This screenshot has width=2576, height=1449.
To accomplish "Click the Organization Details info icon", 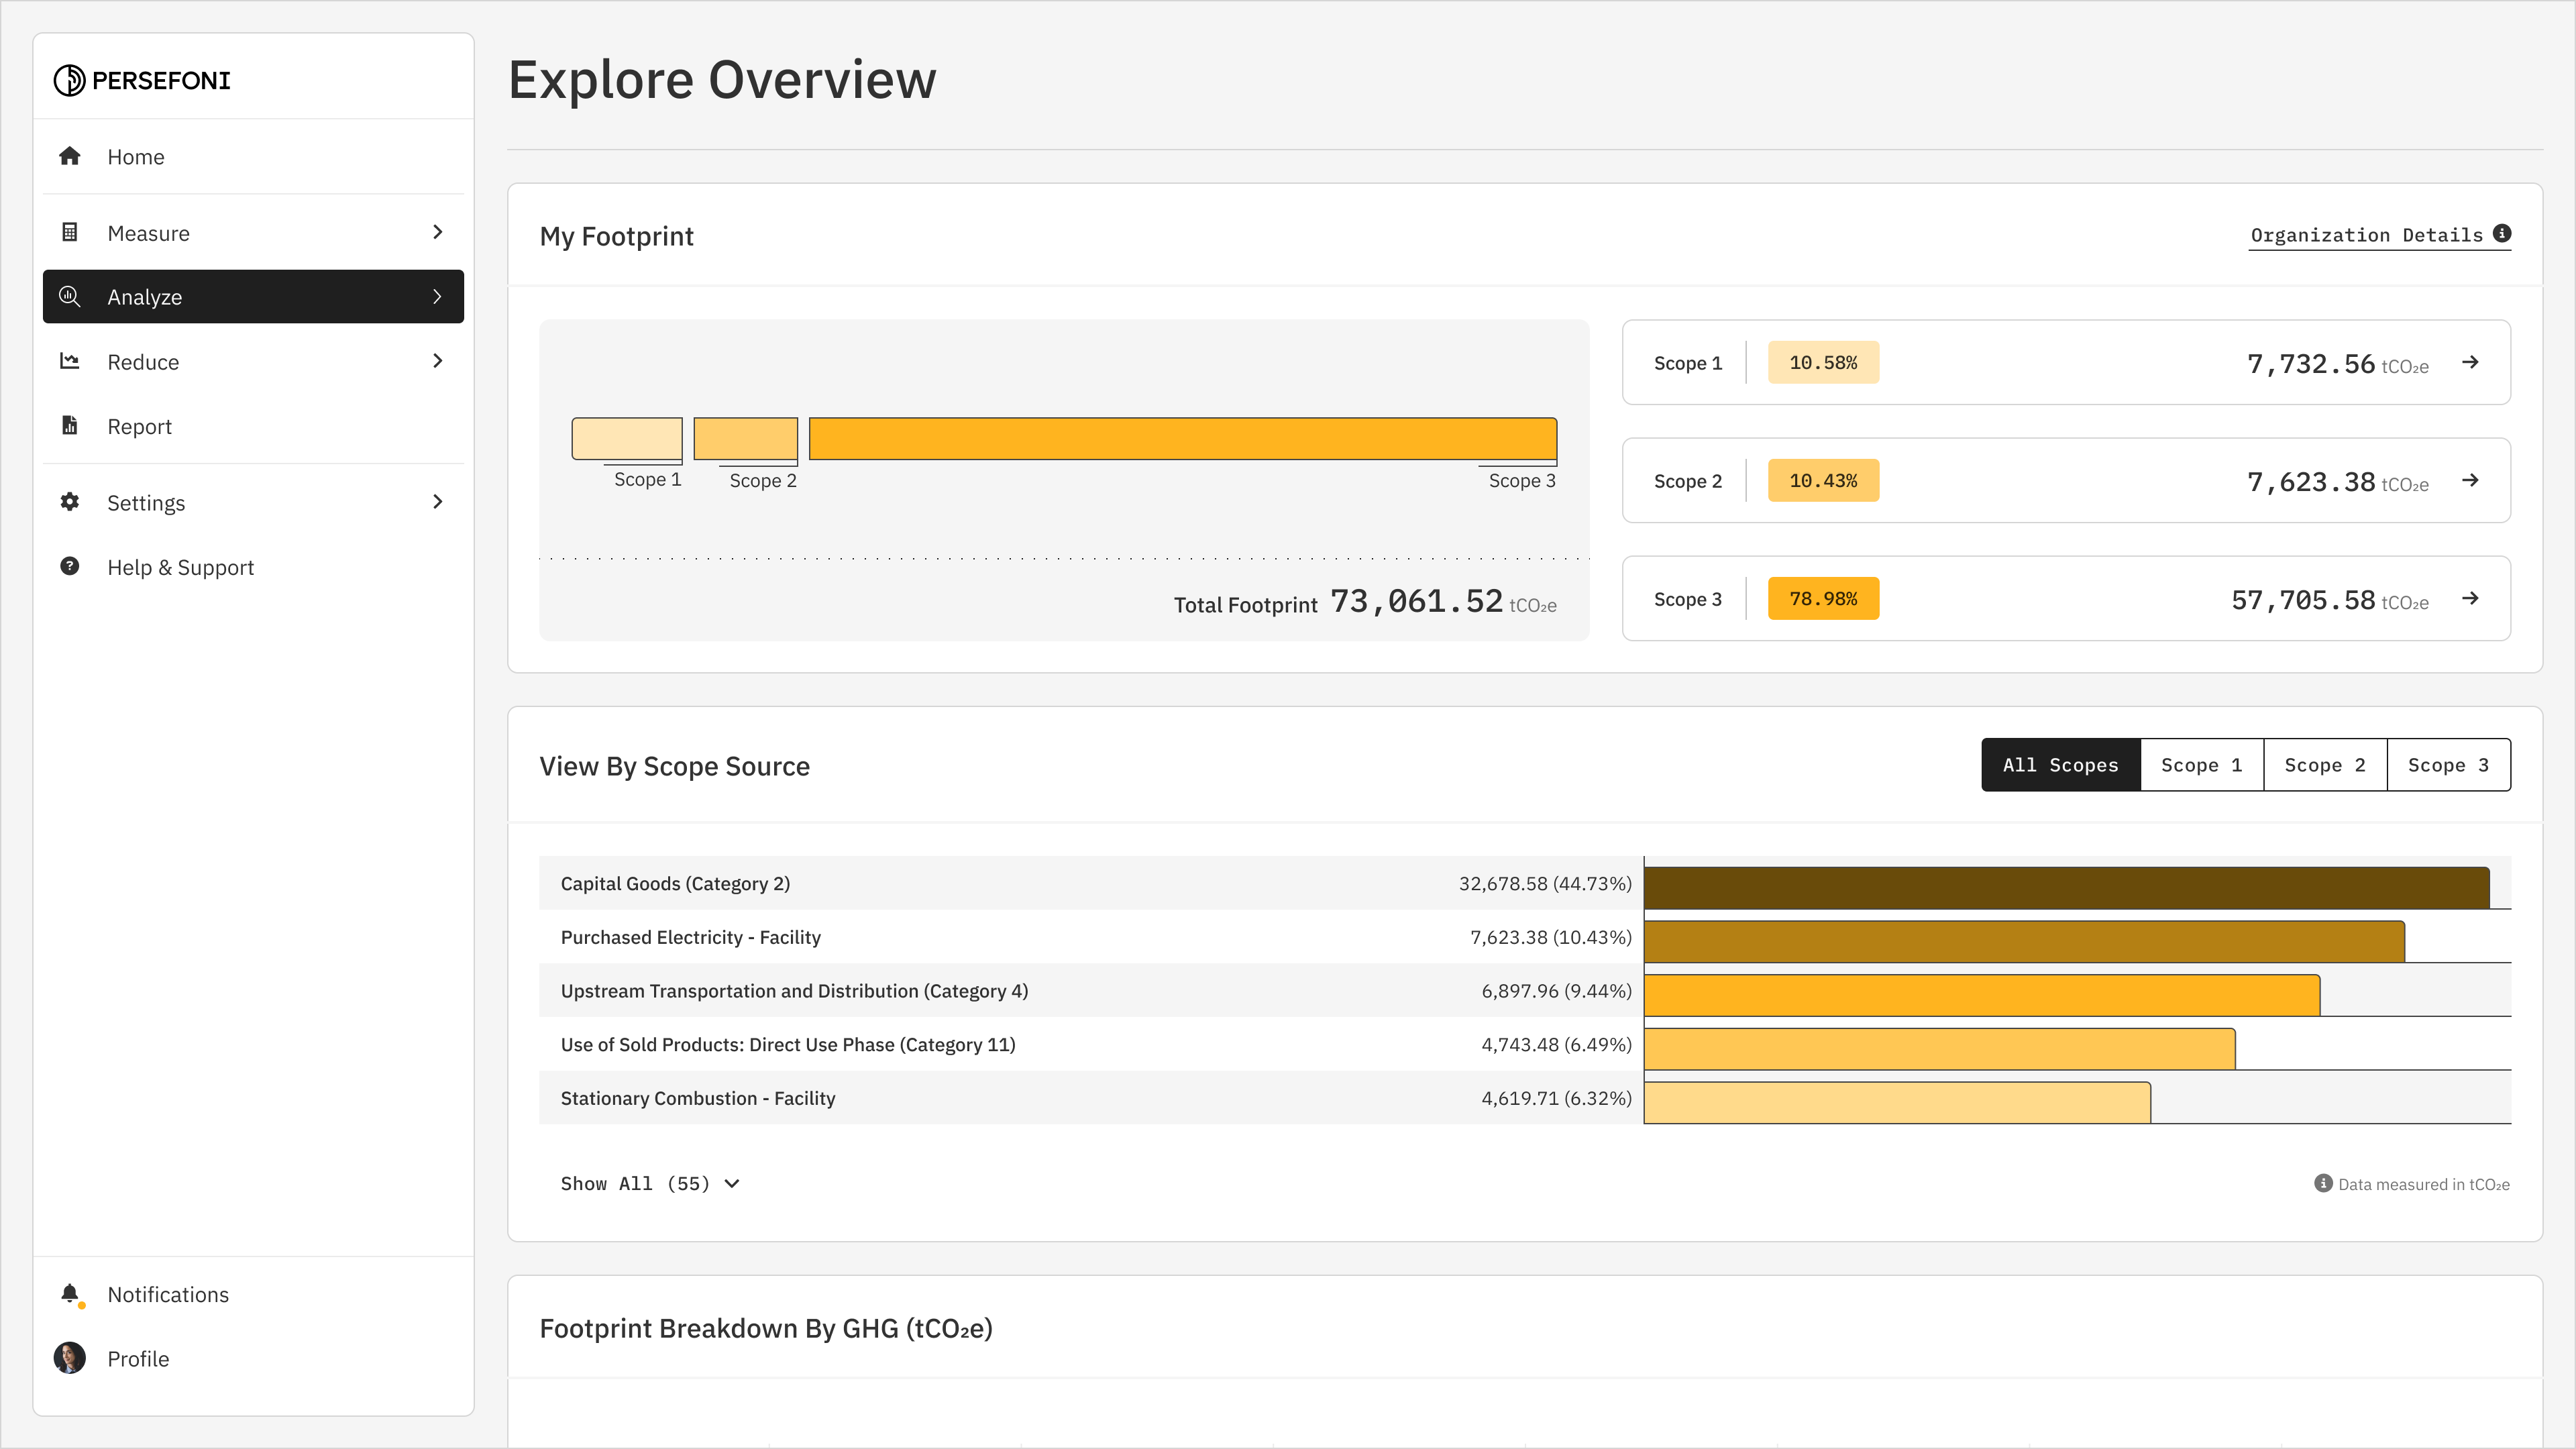I will point(2501,233).
